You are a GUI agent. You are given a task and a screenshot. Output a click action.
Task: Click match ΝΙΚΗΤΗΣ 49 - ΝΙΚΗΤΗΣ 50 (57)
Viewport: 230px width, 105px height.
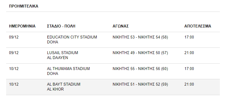(x=140, y=53)
